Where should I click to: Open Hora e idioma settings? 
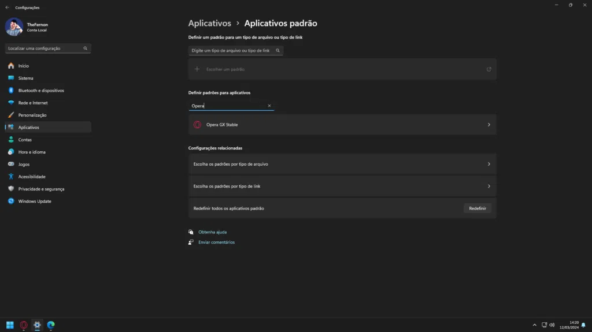pyautogui.click(x=48, y=152)
